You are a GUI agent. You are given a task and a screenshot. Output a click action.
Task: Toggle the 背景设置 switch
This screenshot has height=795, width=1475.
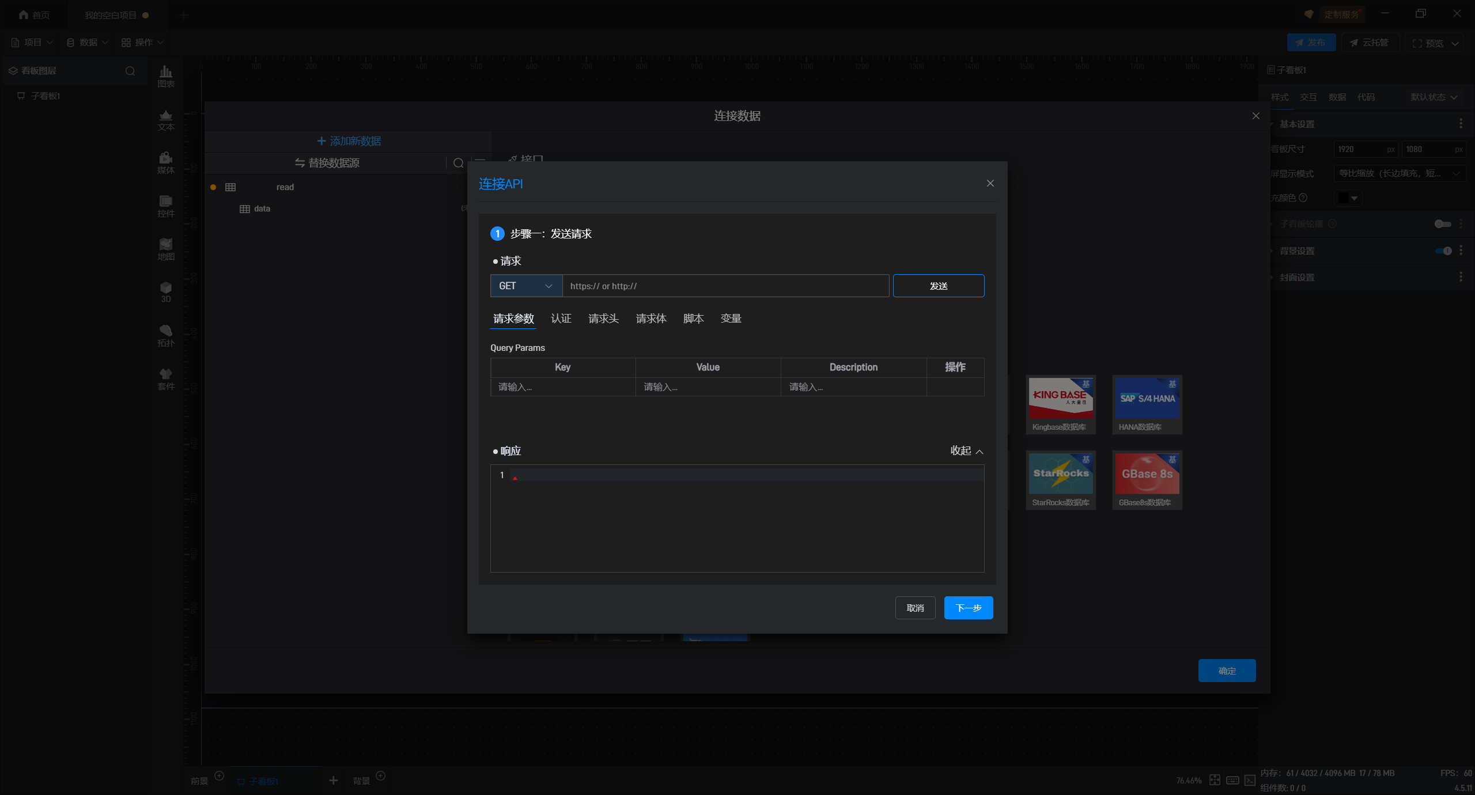coord(1443,251)
